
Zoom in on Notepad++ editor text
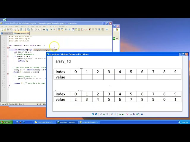click(x=51, y=30)
